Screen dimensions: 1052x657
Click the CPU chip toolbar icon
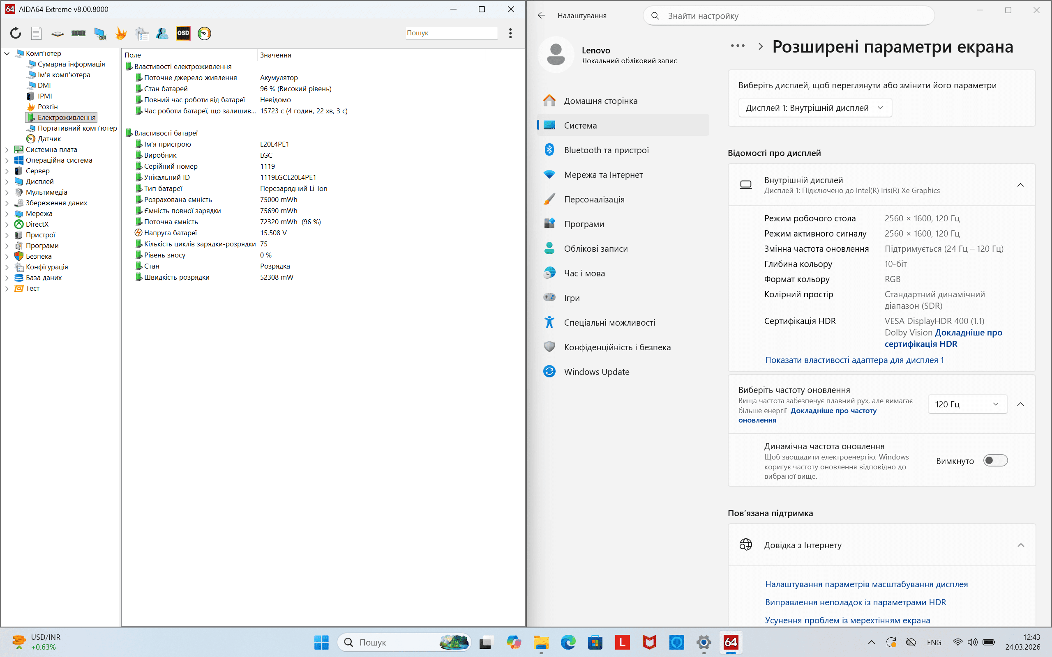(x=58, y=33)
